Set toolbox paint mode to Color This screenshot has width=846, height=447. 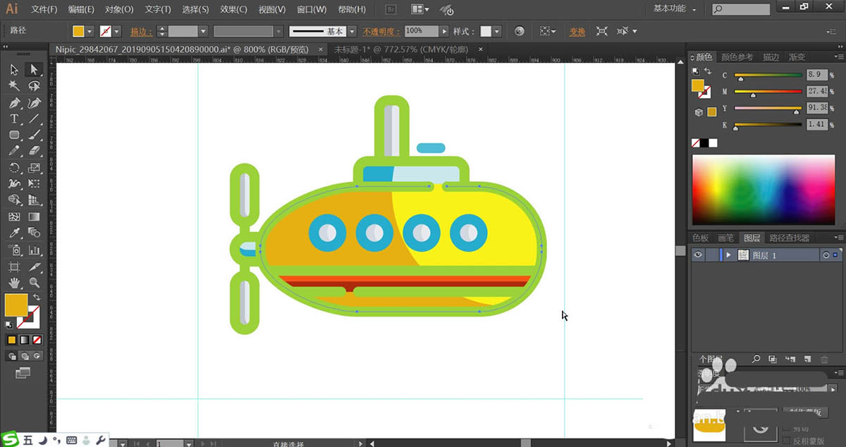(x=12, y=340)
